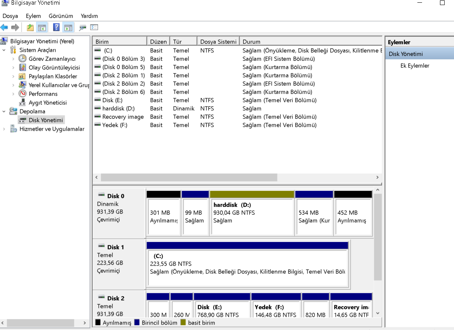The image size is (454, 330).
Task: Click the Paylaşılan Klasörler folder icon
Action: click(x=22, y=76)
